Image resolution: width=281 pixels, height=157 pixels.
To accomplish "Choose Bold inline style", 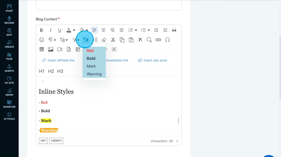I will pos(94,58).
